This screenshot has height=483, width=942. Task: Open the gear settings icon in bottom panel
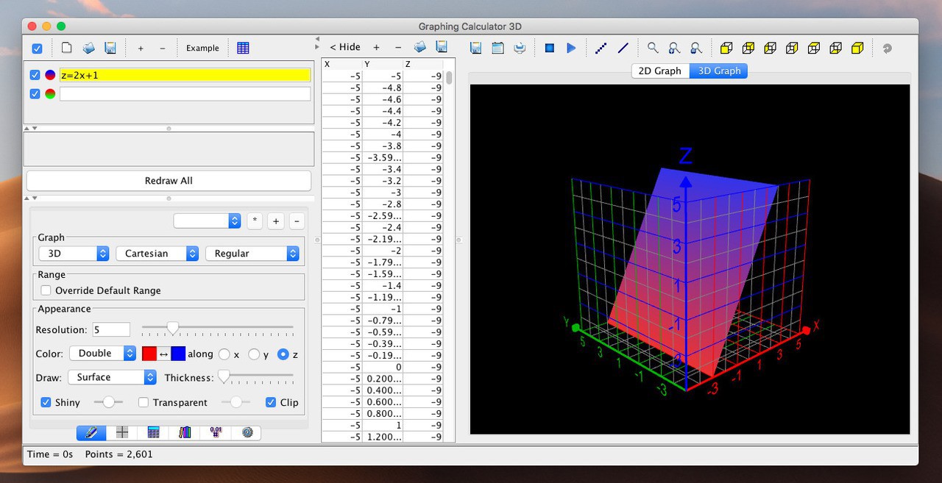[x=247, y=432]
